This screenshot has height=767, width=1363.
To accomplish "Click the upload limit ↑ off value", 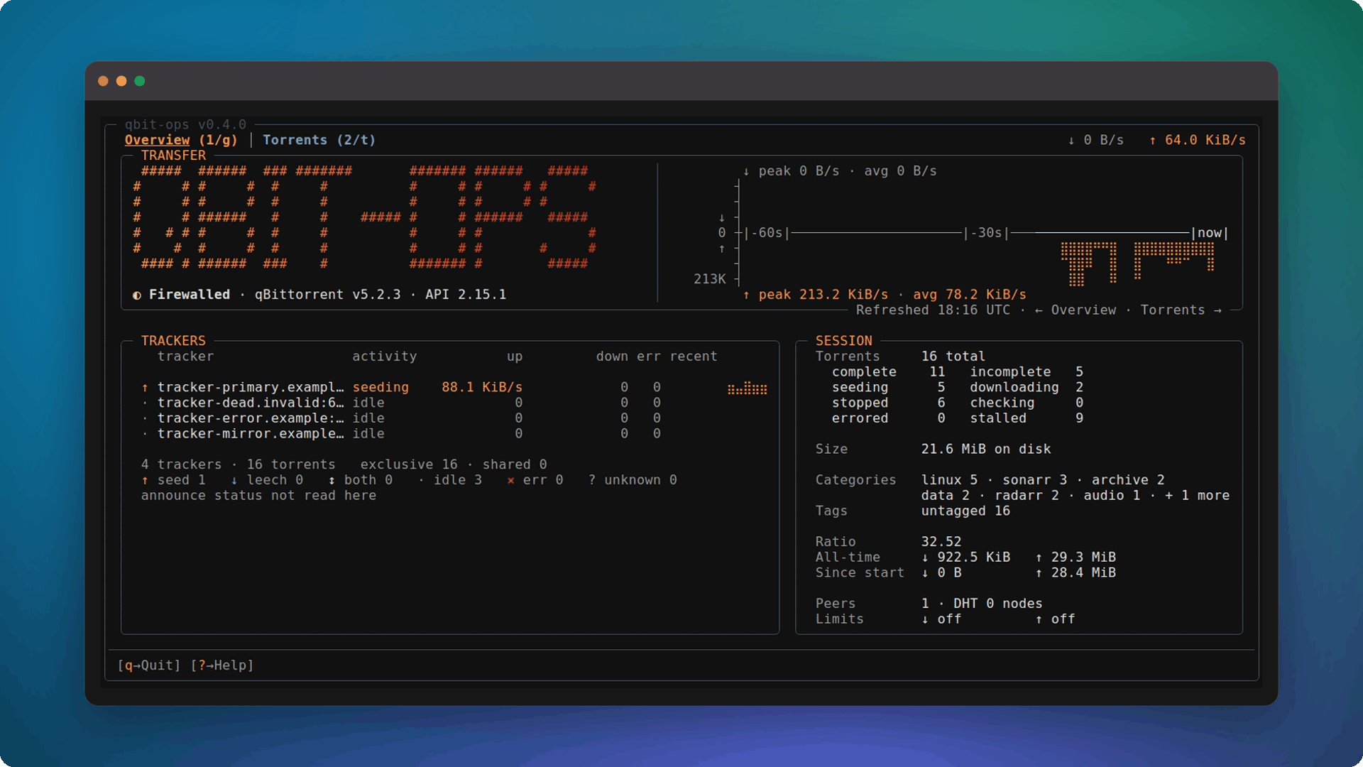I will click(1055, 619).
